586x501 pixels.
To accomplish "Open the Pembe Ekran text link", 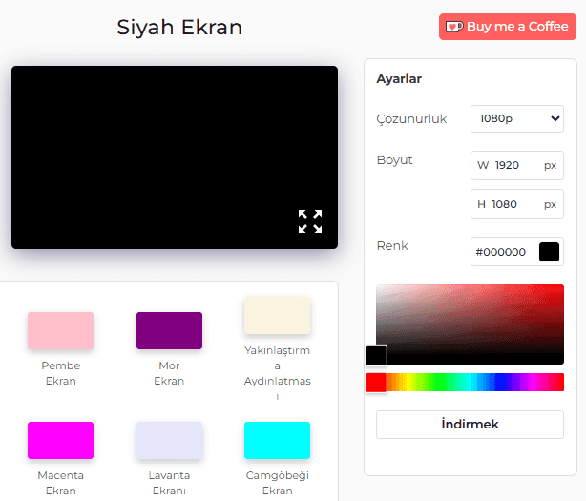I will pyautogui.click(x=60, y=373).
